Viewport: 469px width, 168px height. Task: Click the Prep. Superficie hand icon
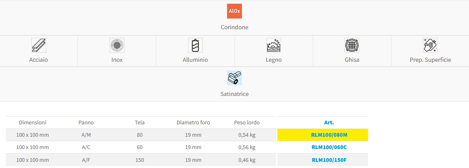point(430,45)
